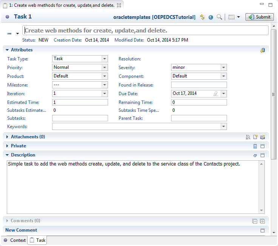Click the reply icon in Description header
The height and width of the screenshot is (246, 278).
(x=255, y=155)
